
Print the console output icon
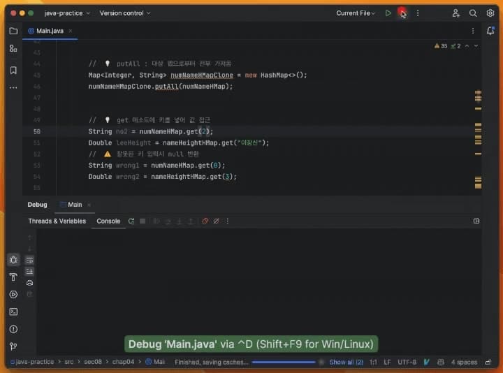tap(29, 283)
